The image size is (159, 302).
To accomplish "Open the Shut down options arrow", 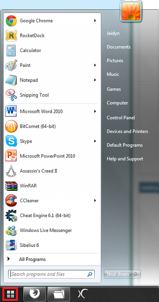I will [x=136, y=274].
